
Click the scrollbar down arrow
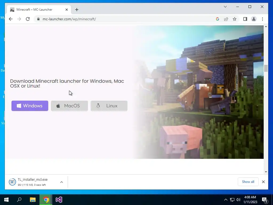[266, 172]
